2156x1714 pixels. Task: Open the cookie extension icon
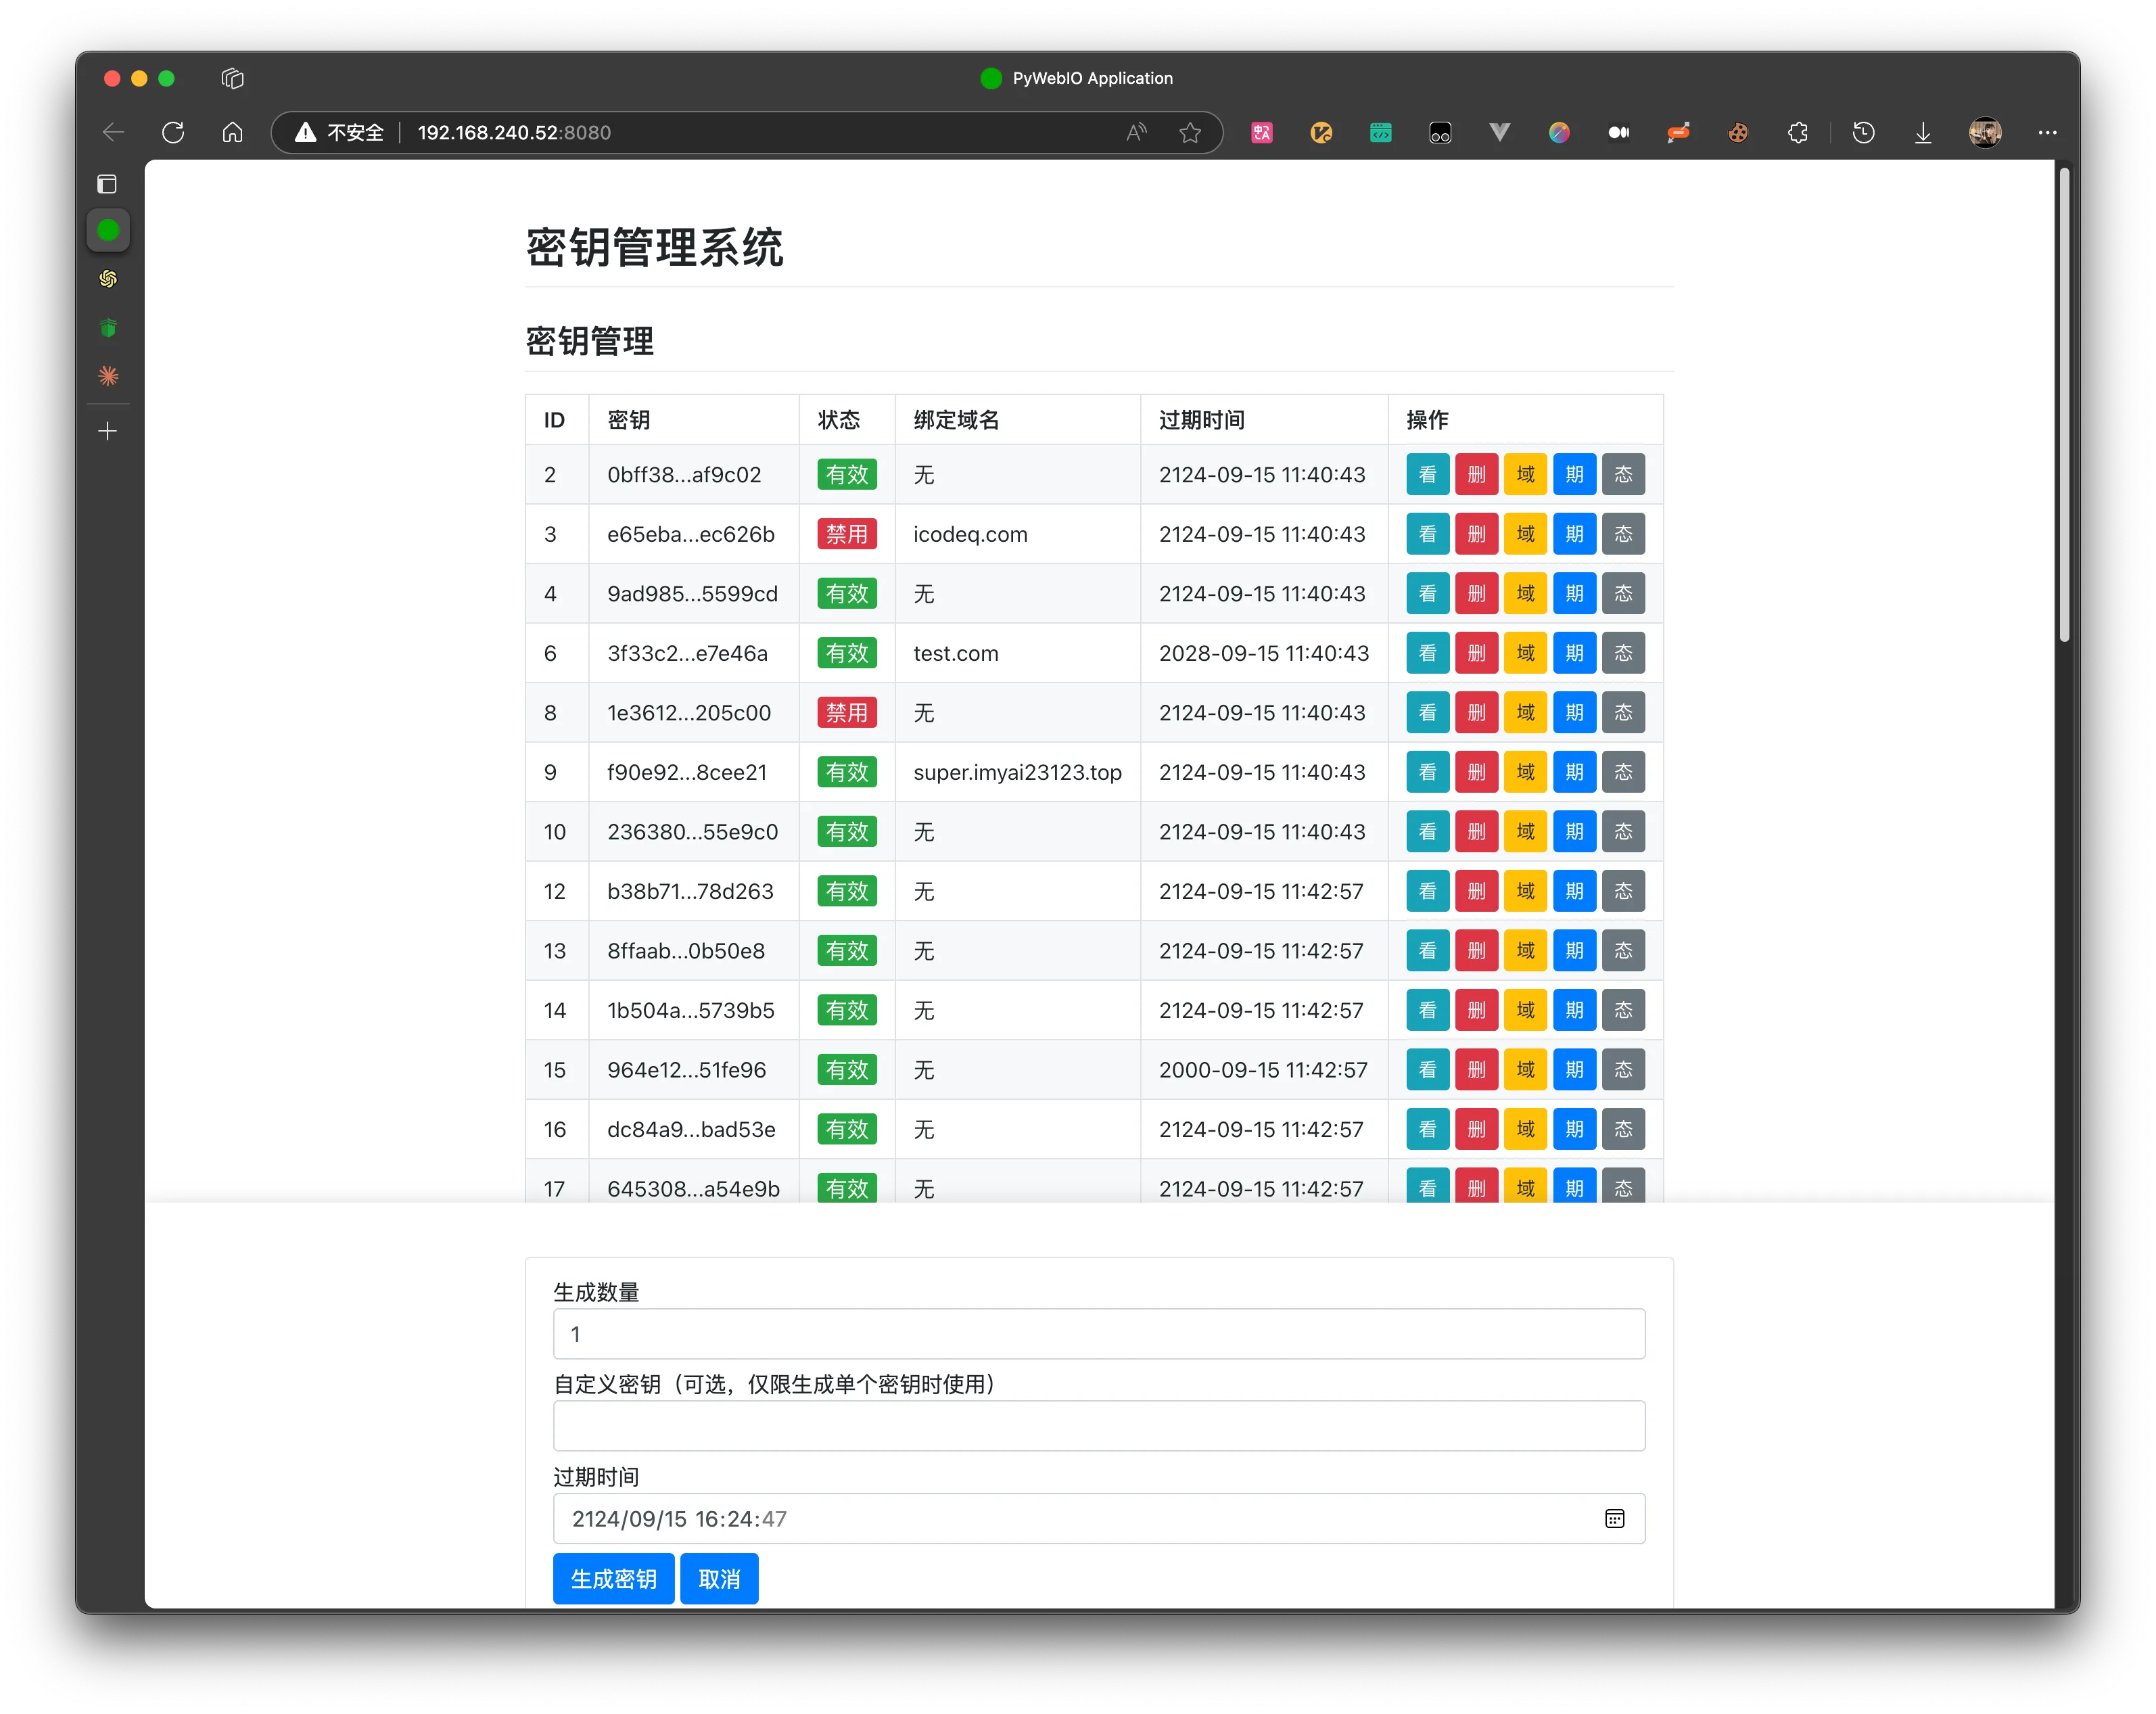pos(1738,132)
